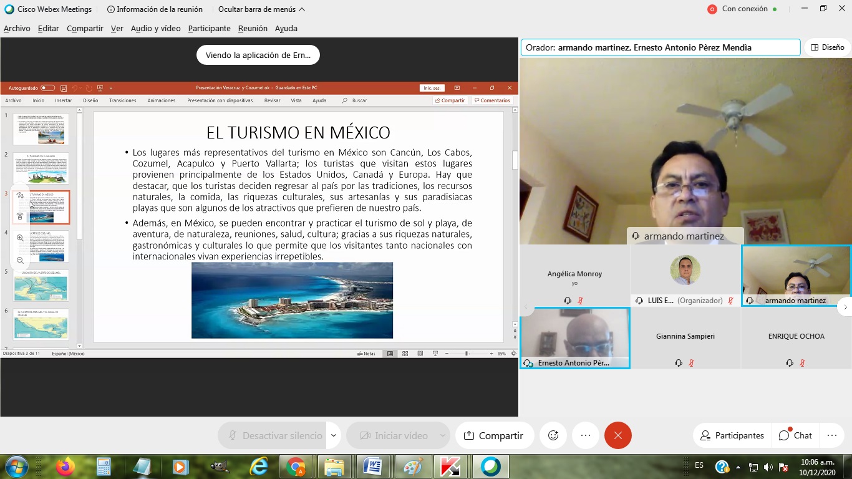
Task: Click Comentarios button in PowerPoint
Action: pos(492,100)
